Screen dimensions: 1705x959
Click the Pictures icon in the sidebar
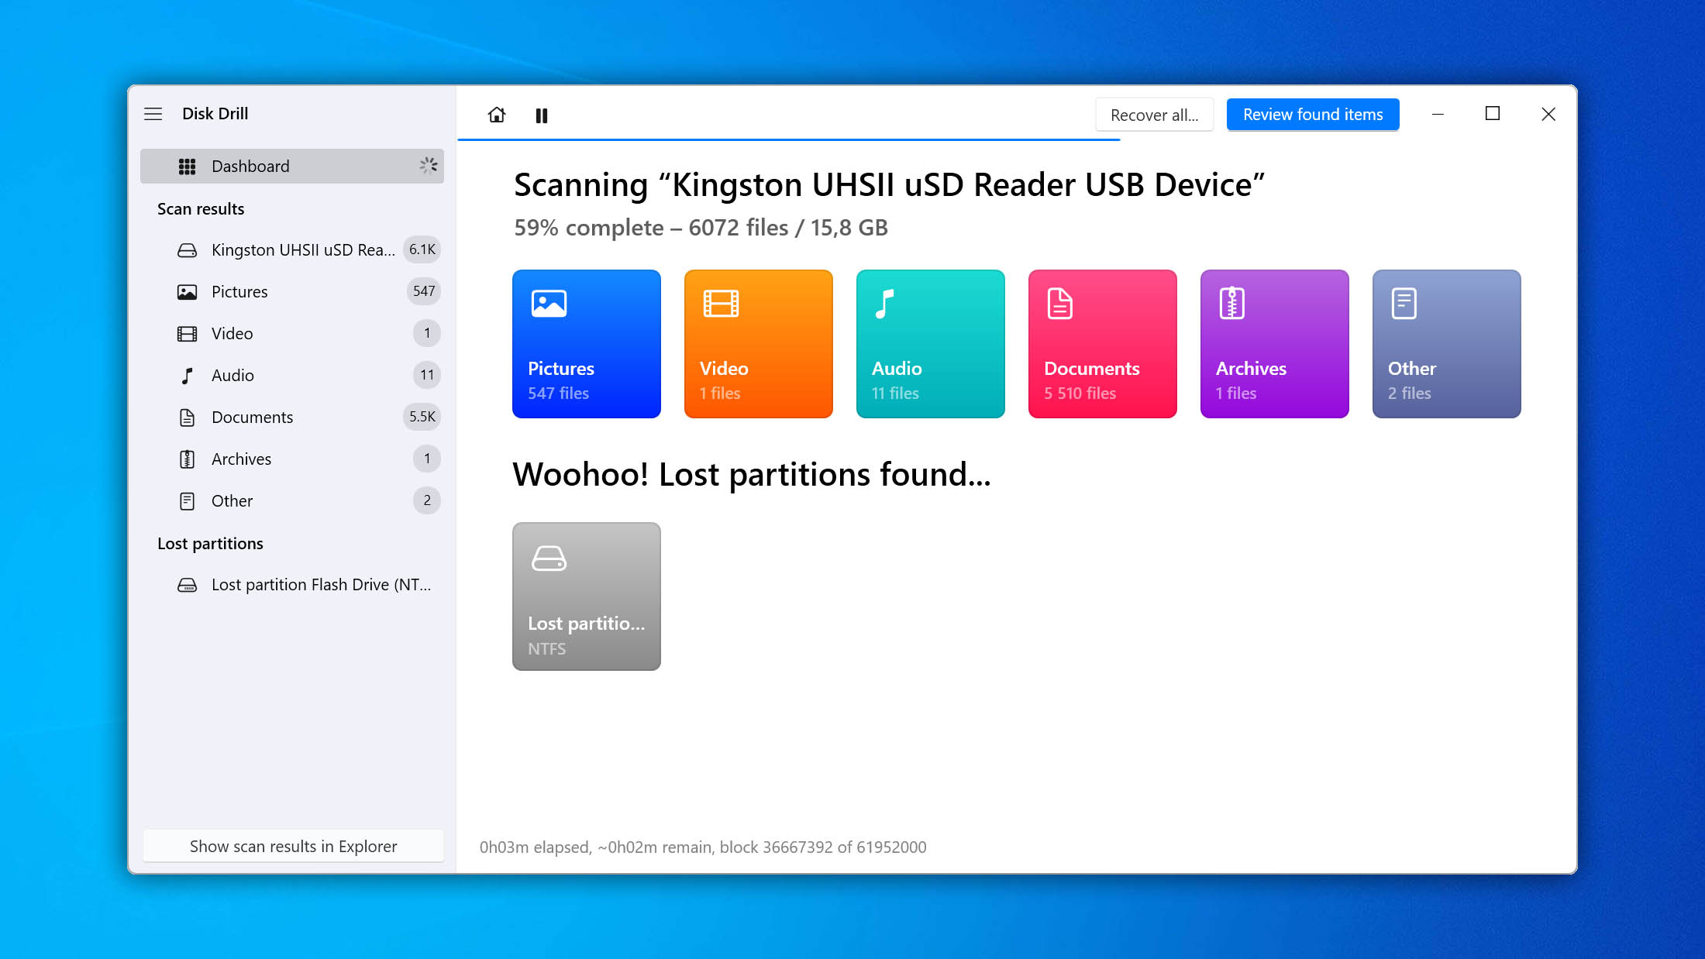[187, 292]
